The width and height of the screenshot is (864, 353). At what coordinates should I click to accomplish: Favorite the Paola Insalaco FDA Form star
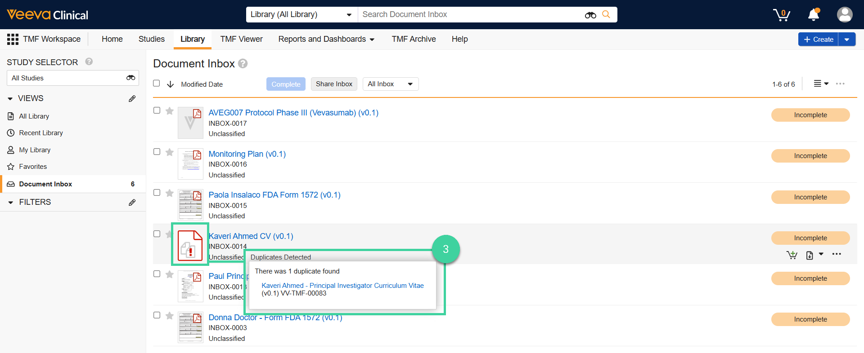[170, 193]
